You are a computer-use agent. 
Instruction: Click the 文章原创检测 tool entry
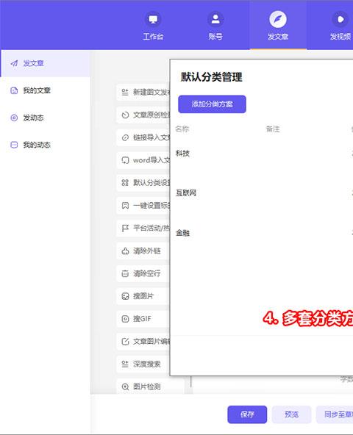143,115
